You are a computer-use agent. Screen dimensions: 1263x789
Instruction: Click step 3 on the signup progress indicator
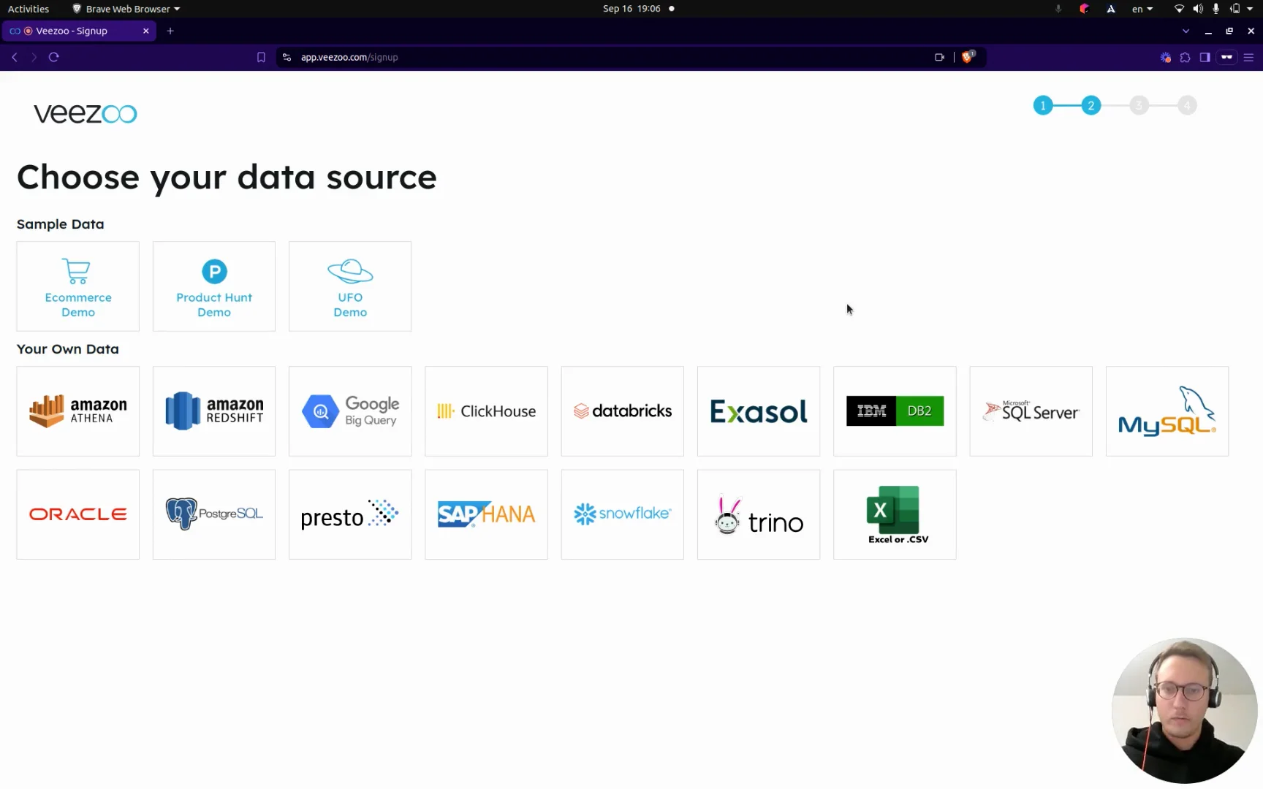coord(1139,105)
